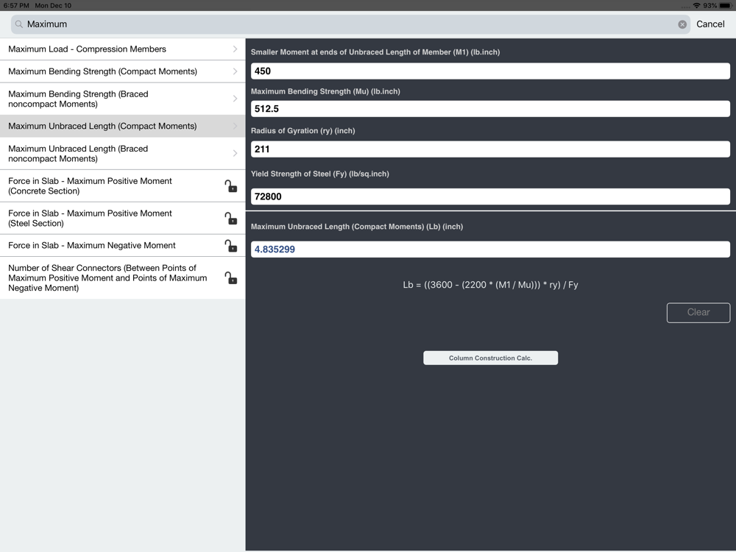Open chevron for Maximum Bending Strength (Compact Moments)

pyautogui.click(x=236, y=71)
